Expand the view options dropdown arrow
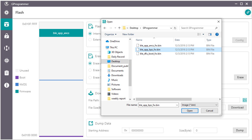Image resolution: width=252 pixels, height=140 pixels. click(203, 34)
